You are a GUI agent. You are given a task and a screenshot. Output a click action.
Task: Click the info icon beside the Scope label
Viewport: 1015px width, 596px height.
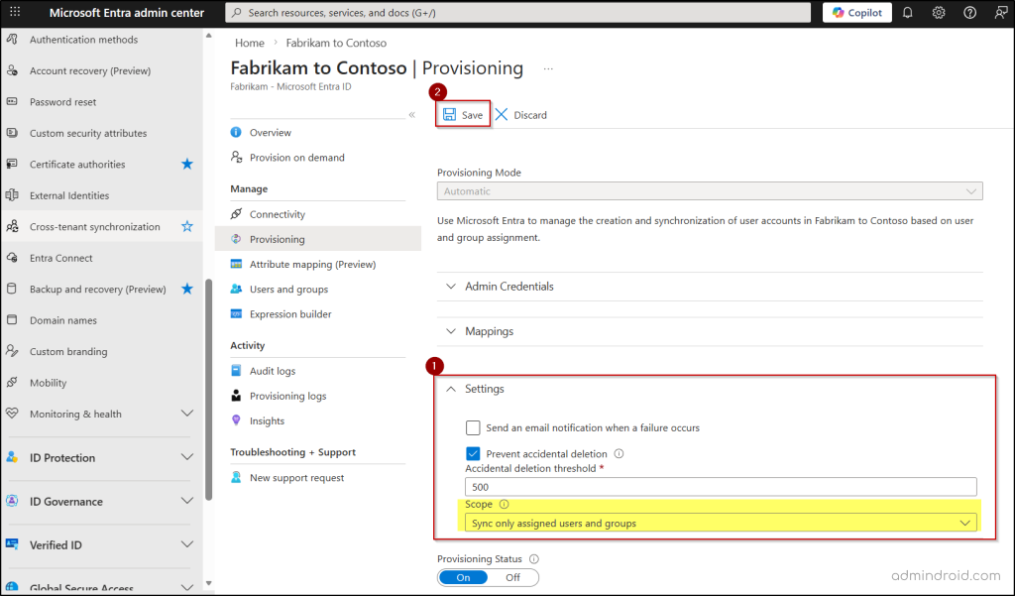pyautogui.click(x=504, y=504)
